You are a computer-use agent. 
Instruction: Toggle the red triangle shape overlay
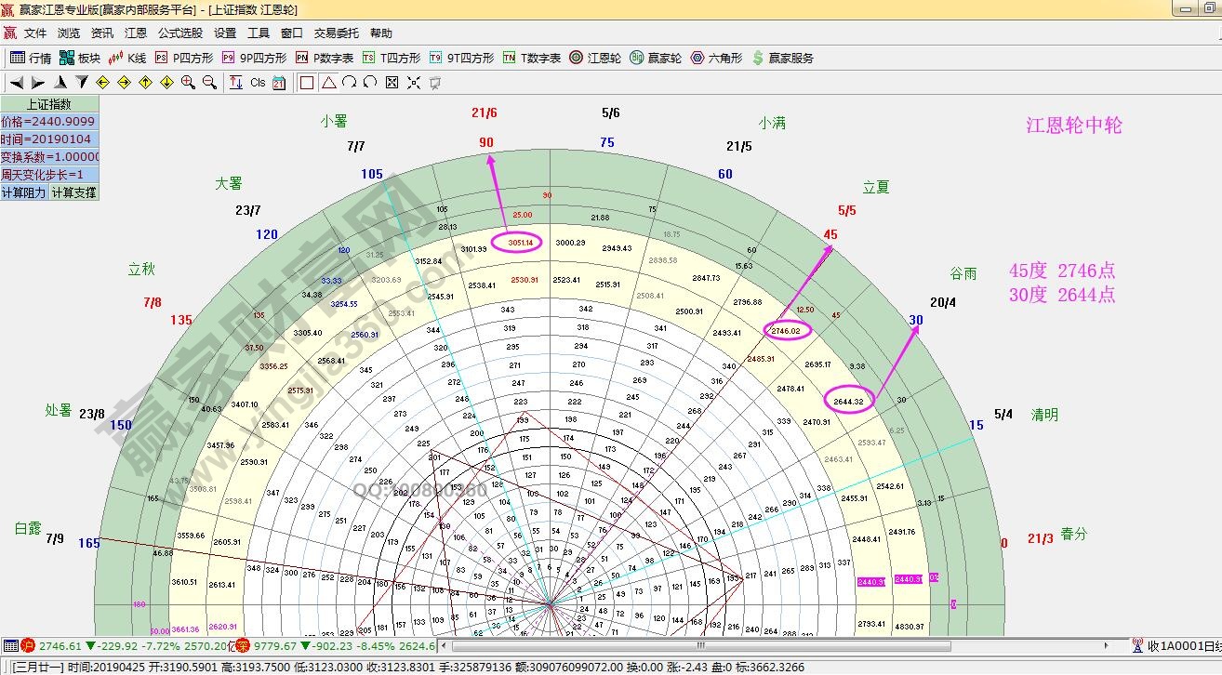pyautogui.click(x=328, y=83)
